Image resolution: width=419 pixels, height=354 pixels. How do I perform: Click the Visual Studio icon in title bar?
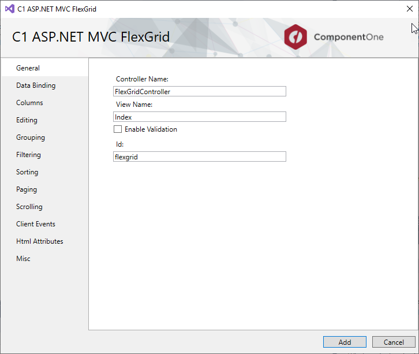click(9, 9)
